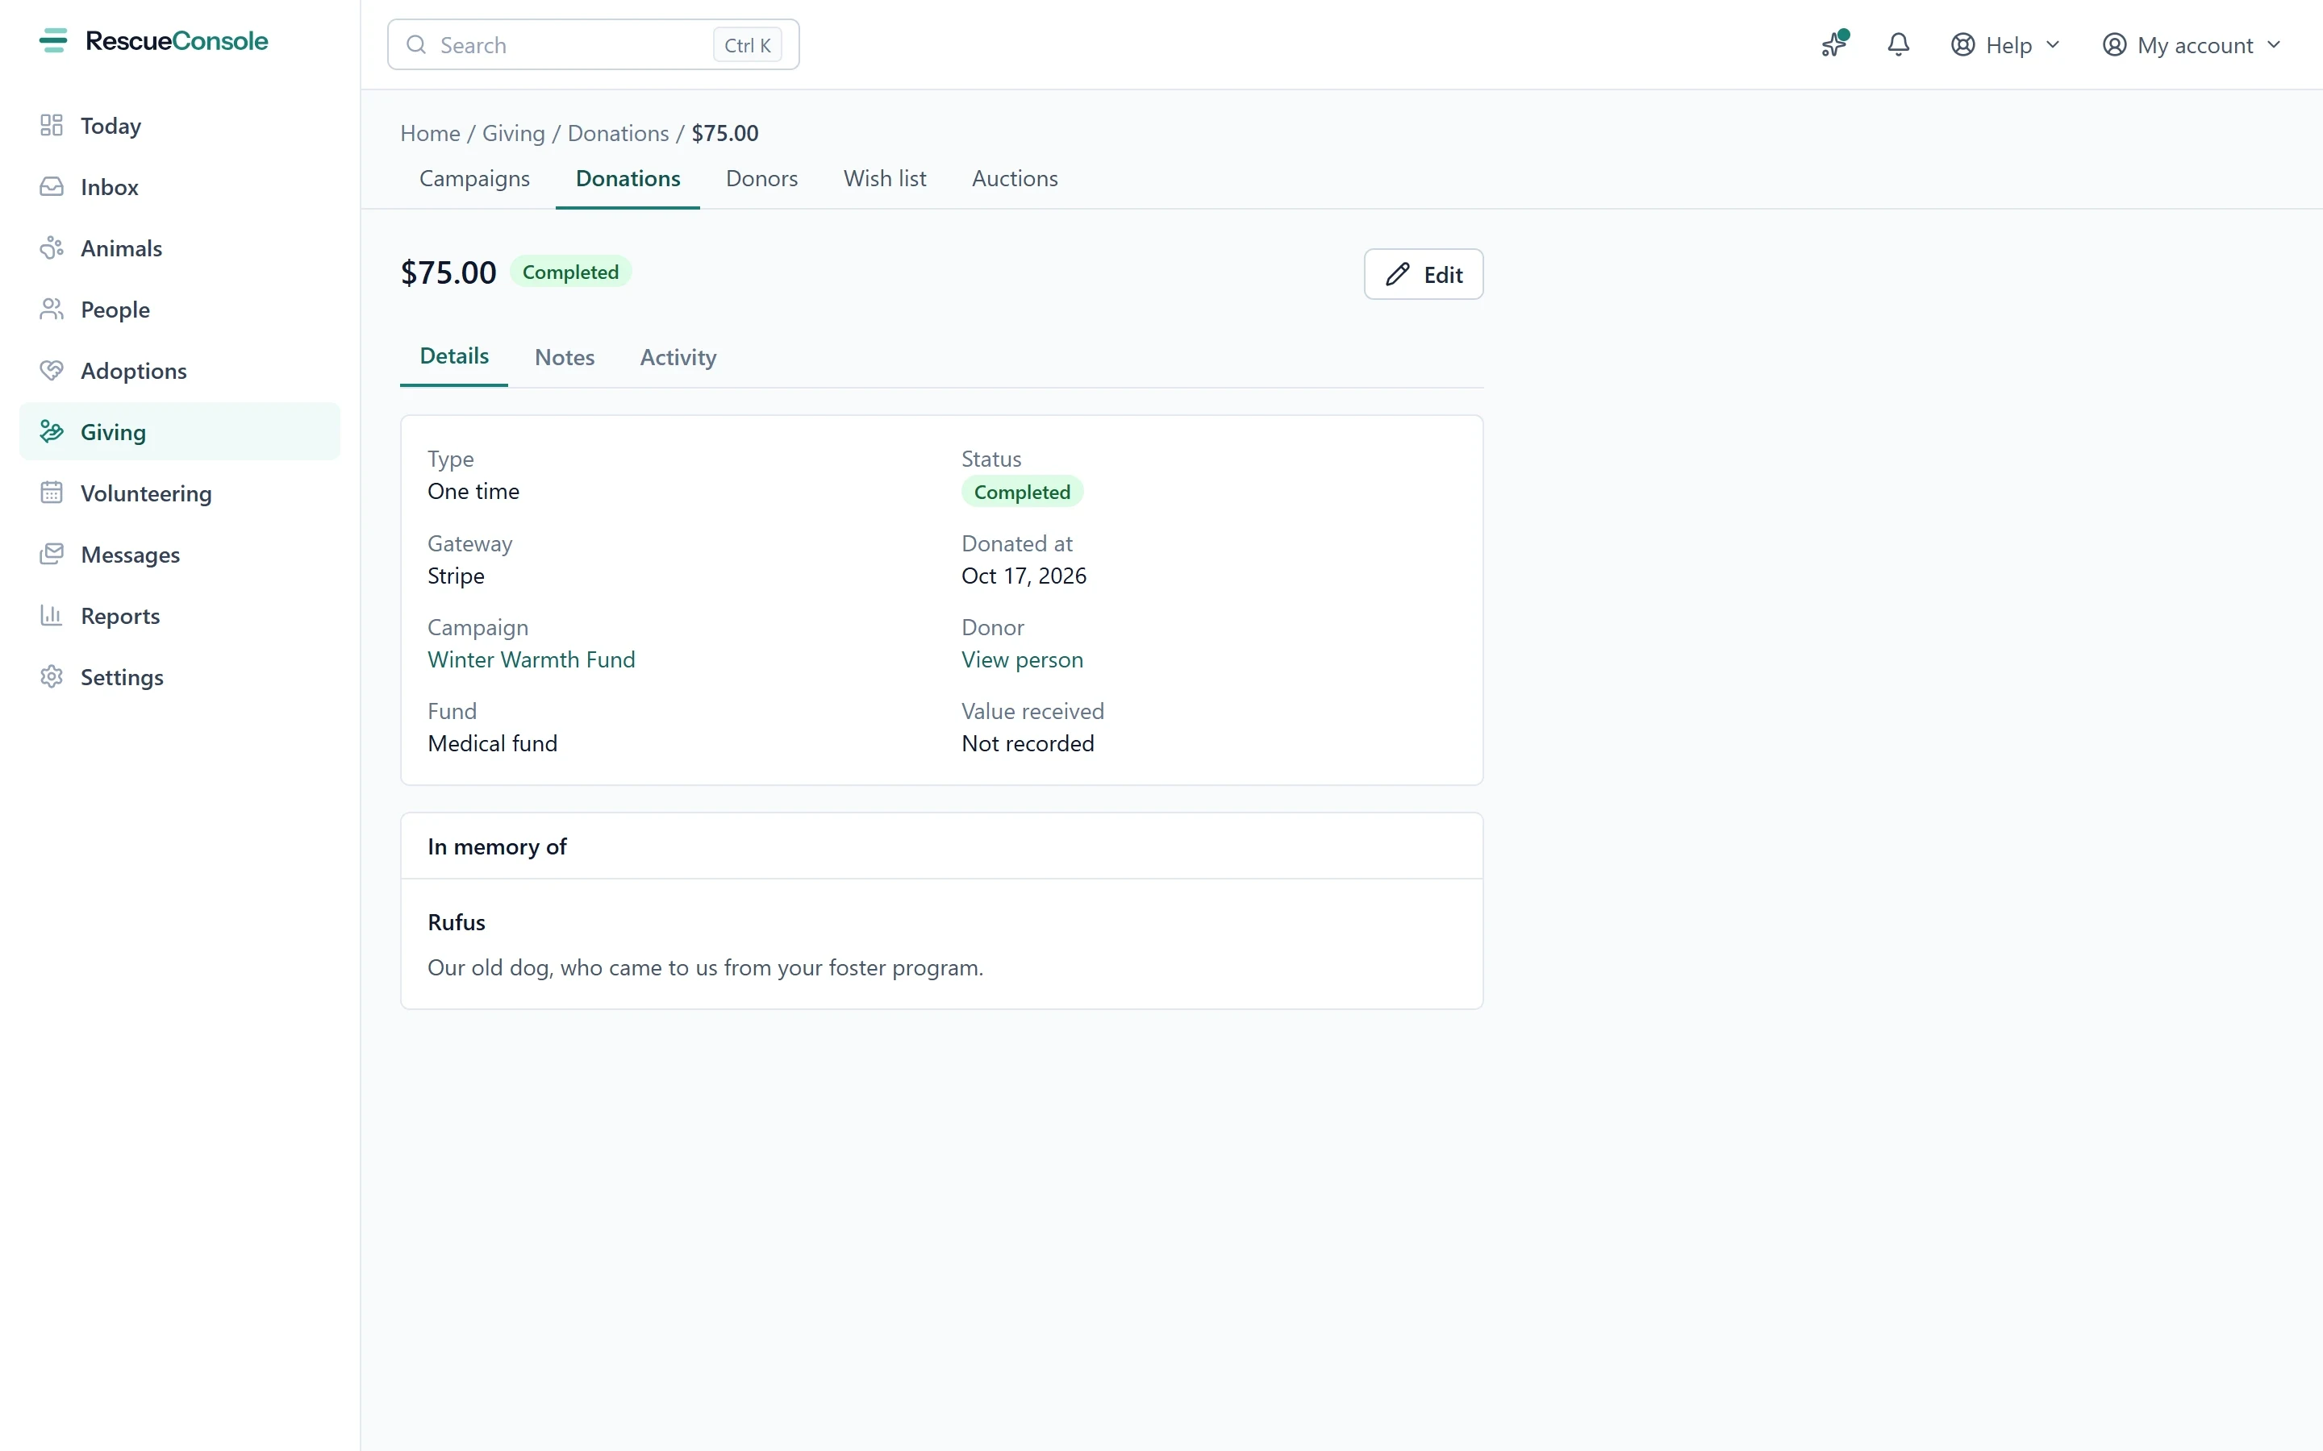Click the RescueConsole logo icon
The width and height of the screenshot is (2323, 1451).
(52, 40)
